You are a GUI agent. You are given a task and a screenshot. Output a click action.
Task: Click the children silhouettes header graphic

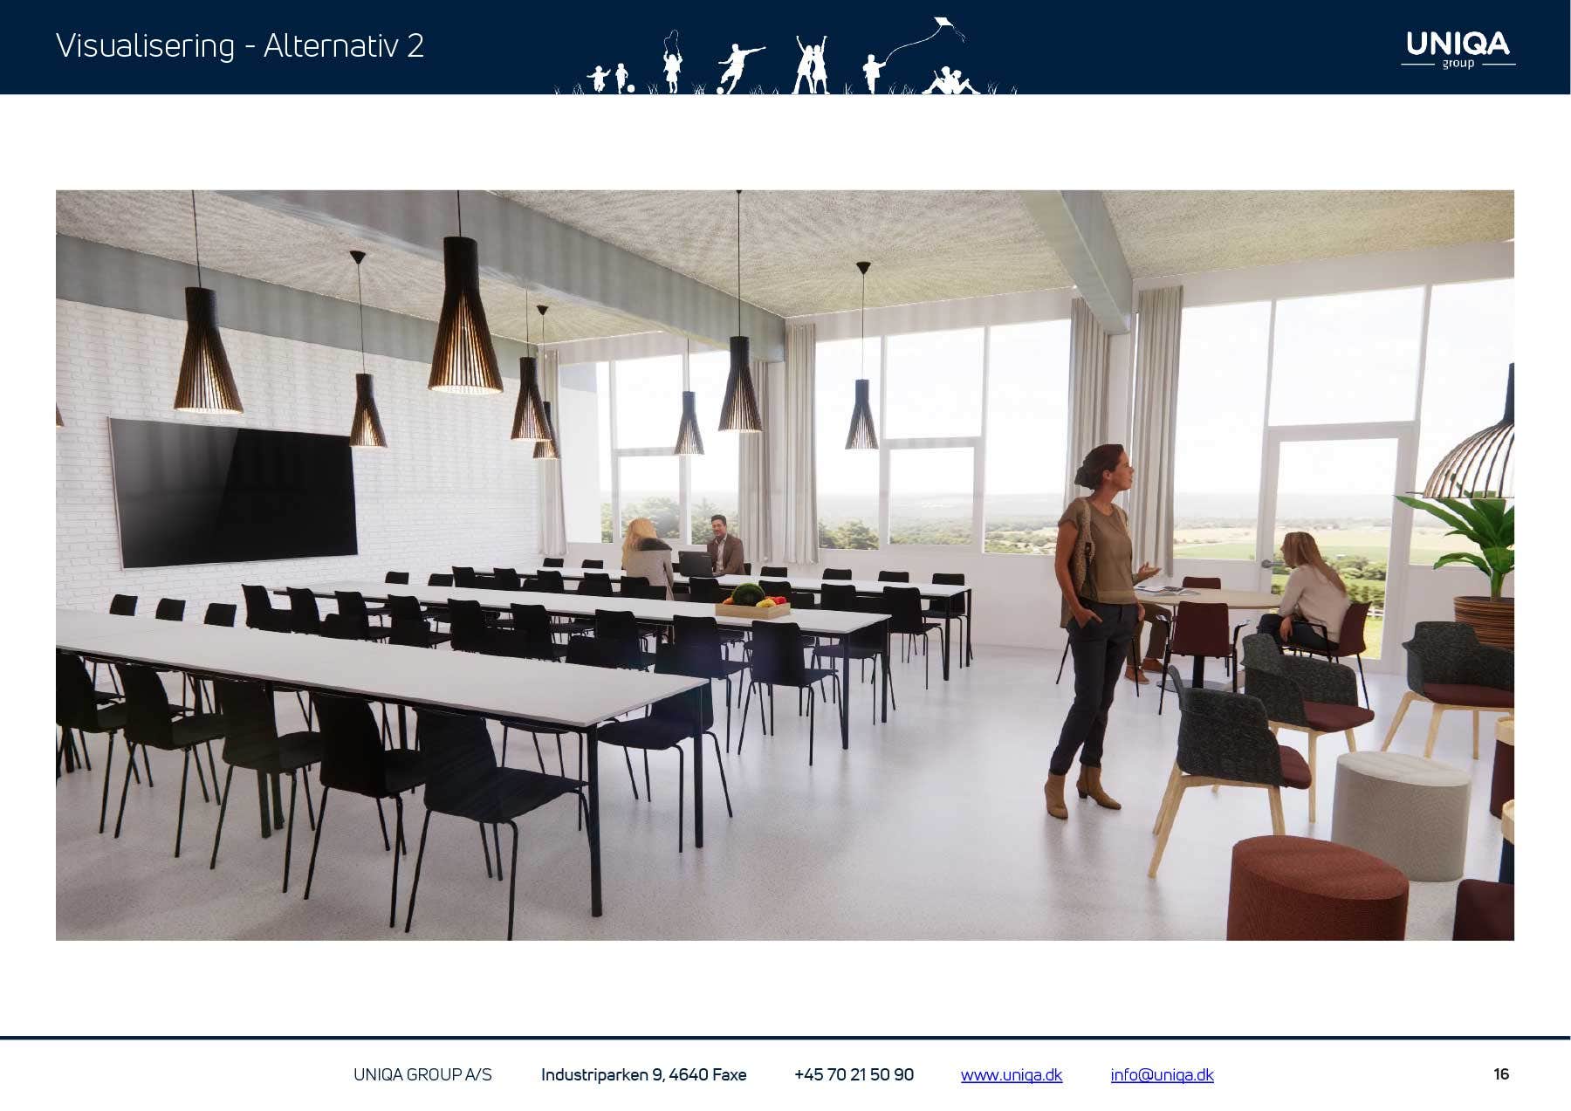(x=785, y=56)
